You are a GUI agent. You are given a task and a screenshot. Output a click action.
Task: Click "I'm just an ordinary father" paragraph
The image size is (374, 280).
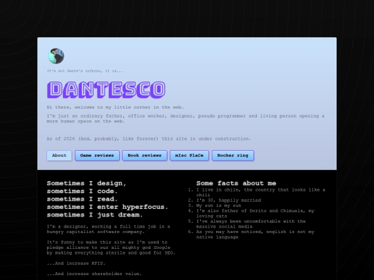point(186,119)
